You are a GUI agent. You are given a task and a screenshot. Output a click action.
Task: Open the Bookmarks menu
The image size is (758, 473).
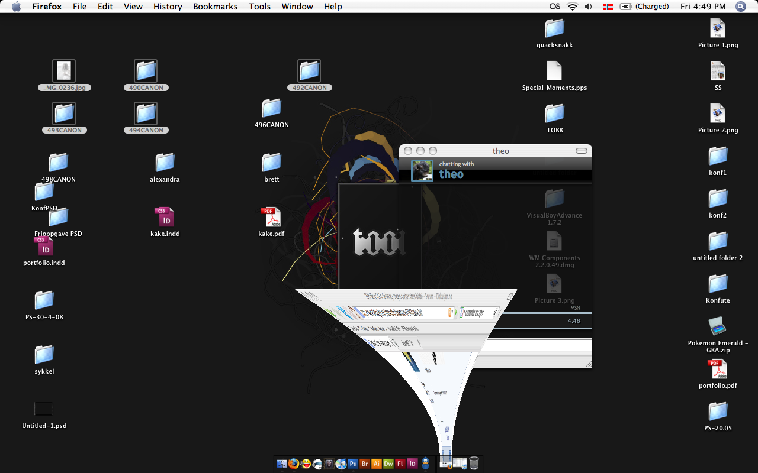pyautogui.click(x=215, y=7)
